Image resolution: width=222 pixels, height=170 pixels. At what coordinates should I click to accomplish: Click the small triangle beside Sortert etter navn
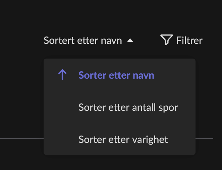coord(130,41)
